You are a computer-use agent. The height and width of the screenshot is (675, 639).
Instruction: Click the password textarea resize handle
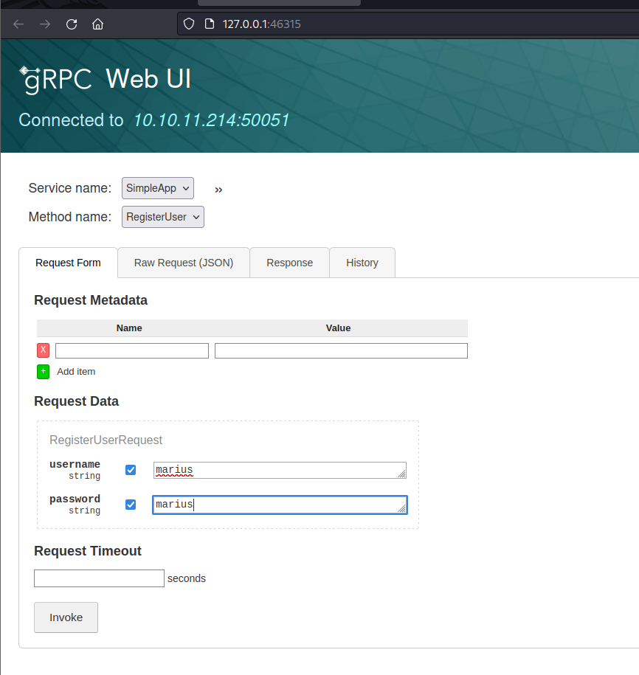(x=401, y=509)
